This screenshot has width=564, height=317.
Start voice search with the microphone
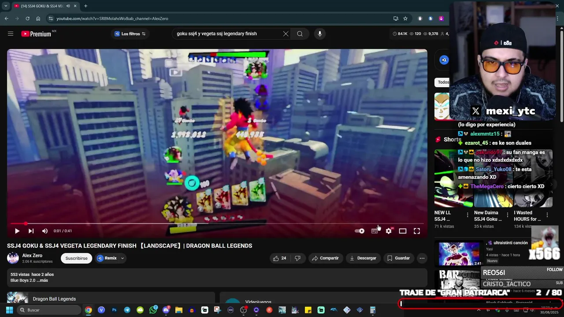coord(320,34)
